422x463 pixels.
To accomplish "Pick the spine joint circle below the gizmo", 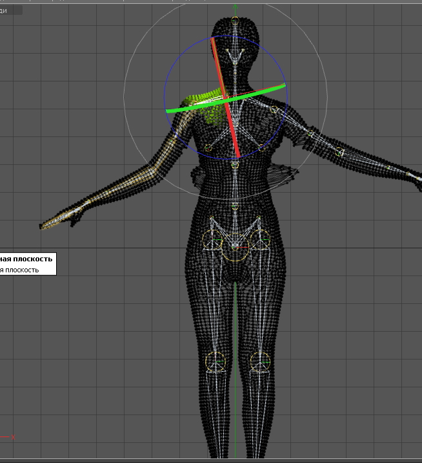I will pyautogui.click(x=235, y=166).
